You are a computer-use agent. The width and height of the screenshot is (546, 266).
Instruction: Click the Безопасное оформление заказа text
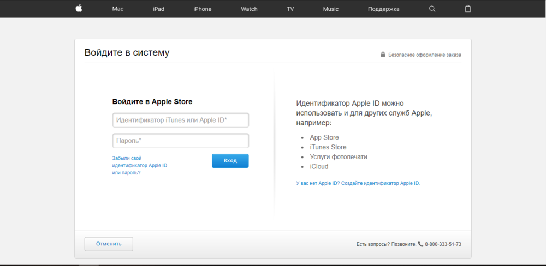pos(425,55)
